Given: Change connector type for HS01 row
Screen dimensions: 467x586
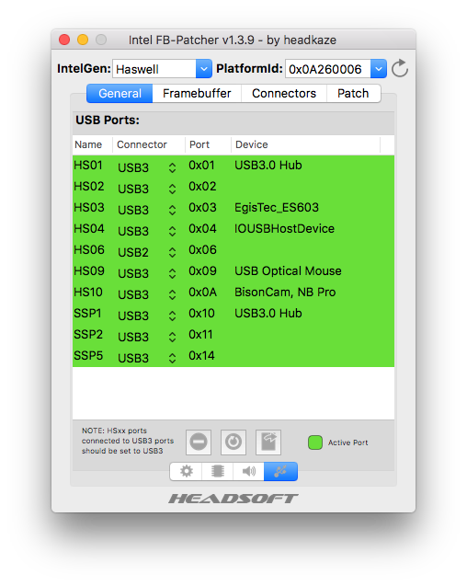Looking at the screenshot, I should pos(172,167).
